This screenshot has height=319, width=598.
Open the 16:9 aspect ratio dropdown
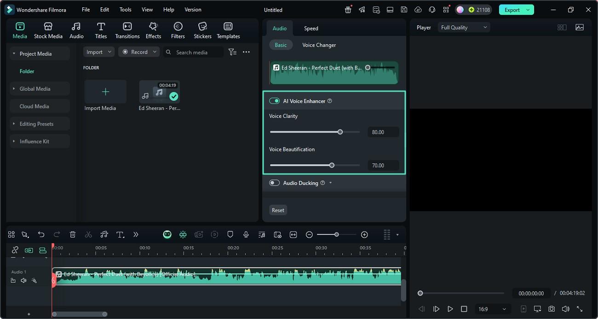[492, 309]
